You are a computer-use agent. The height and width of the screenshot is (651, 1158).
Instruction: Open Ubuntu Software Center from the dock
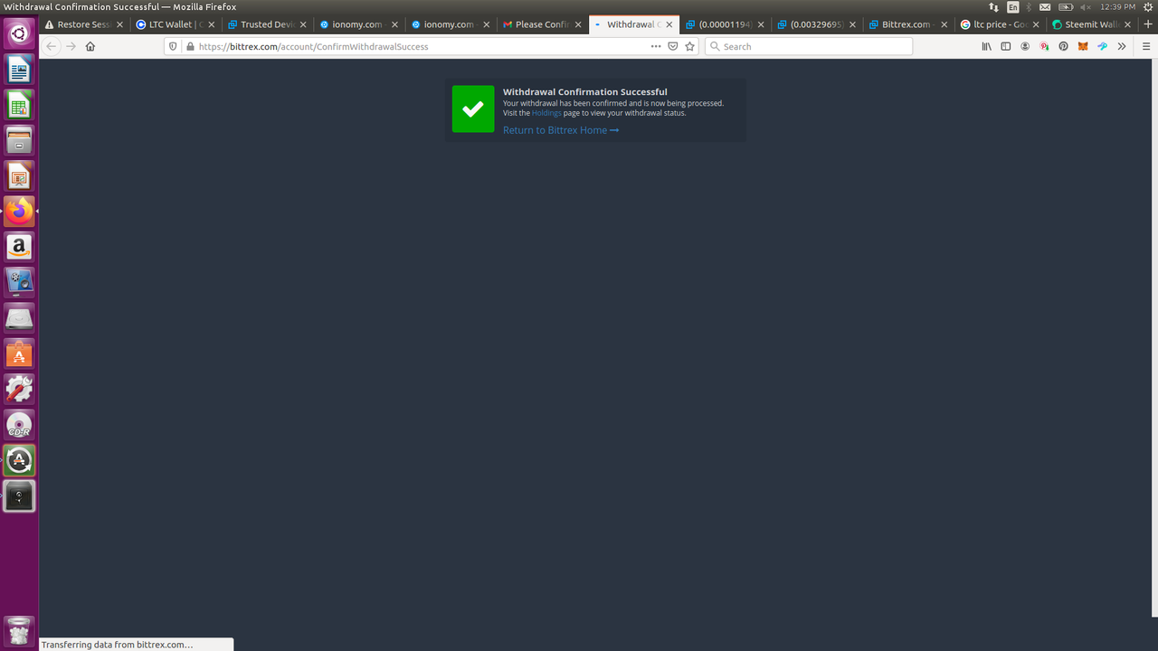(x=19, y=354)
